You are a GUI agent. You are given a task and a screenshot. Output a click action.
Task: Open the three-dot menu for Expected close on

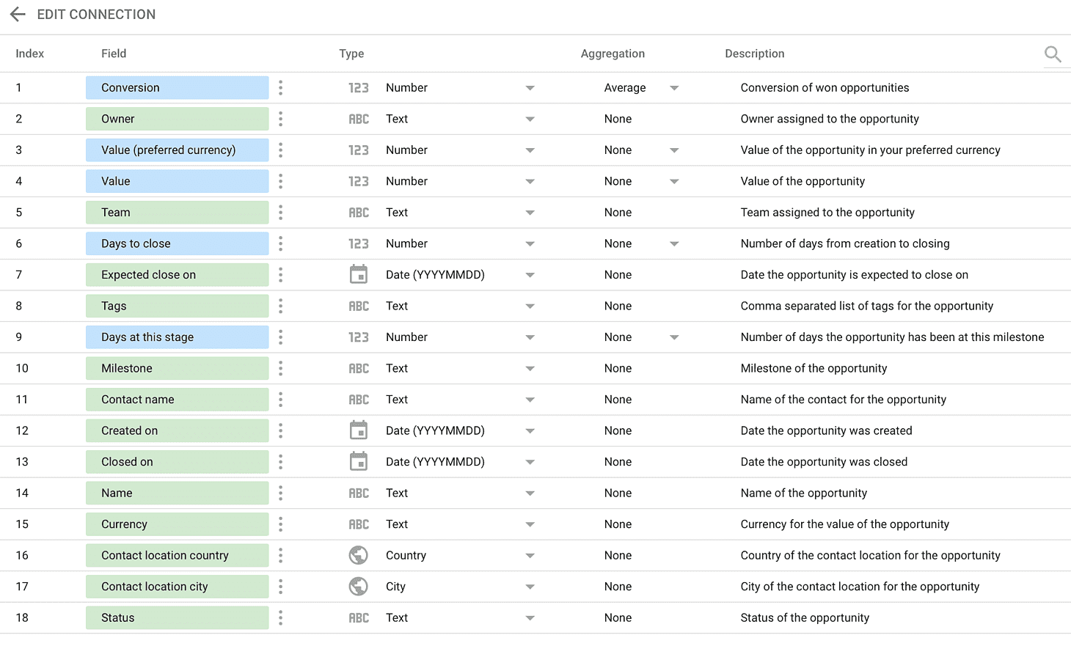[x=281, y=275]
